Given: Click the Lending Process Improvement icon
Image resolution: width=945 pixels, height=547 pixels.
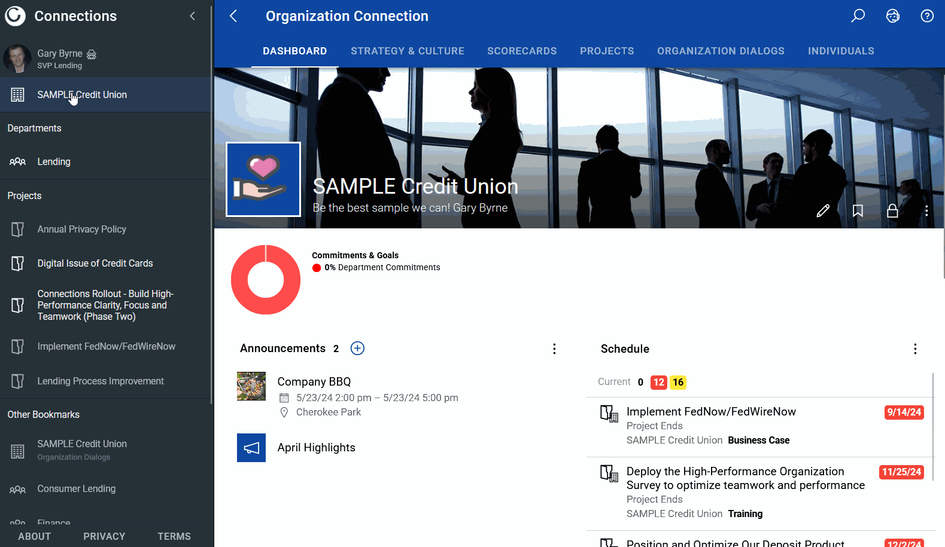Looking at the screenshot, I should click(x=17, y=381).
